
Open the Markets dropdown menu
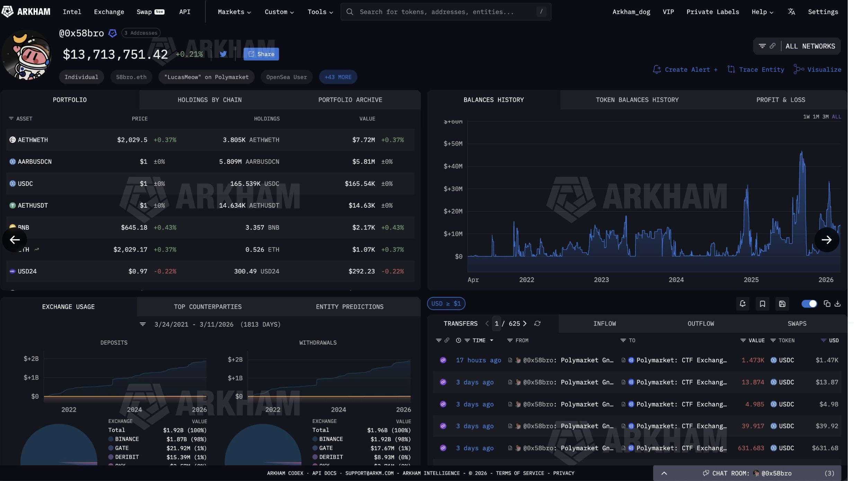234,12
